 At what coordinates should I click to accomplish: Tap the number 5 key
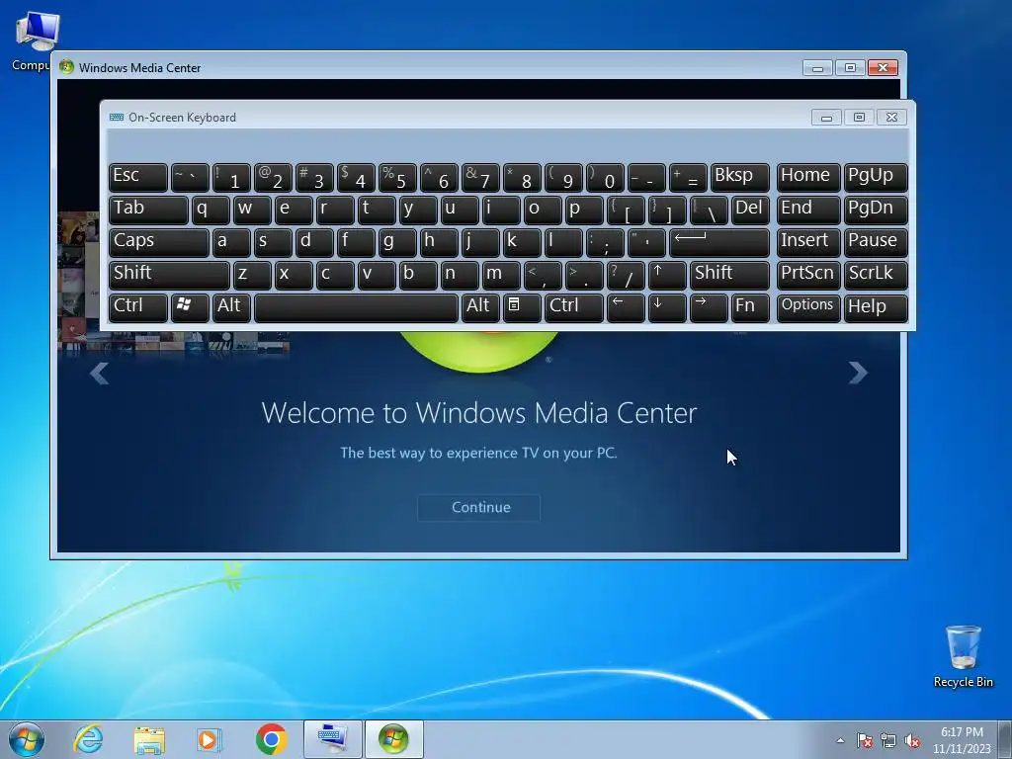click(x=397, y=178)
